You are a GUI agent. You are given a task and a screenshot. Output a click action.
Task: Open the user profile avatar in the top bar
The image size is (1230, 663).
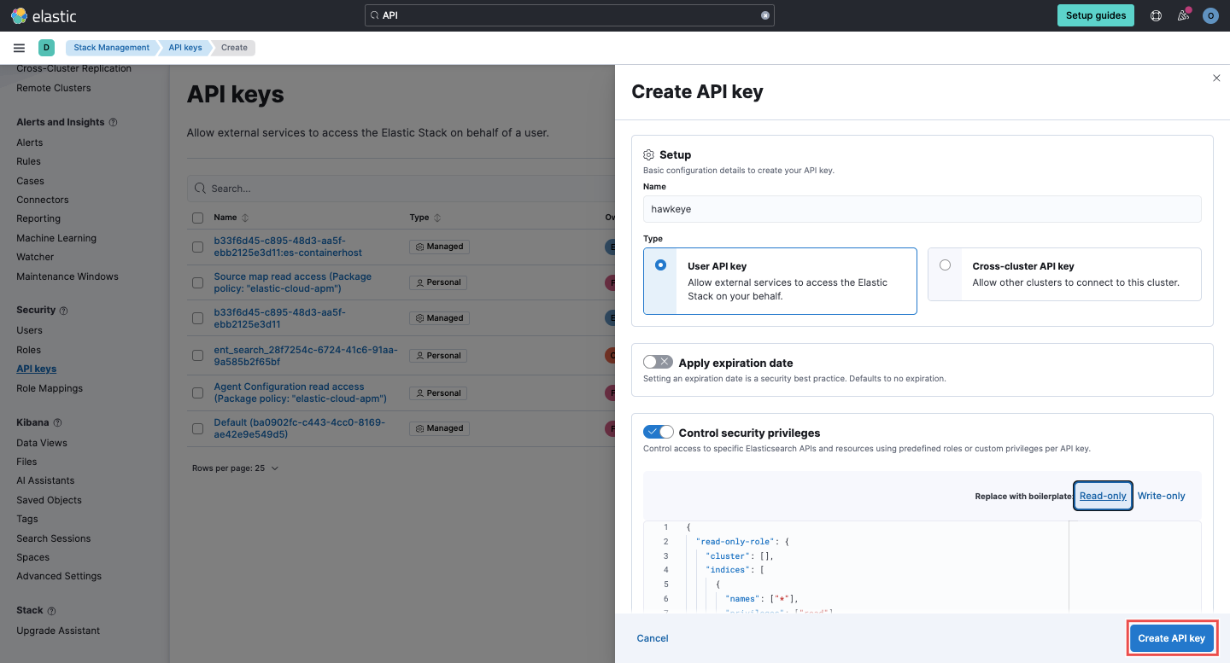(1210, 15)
